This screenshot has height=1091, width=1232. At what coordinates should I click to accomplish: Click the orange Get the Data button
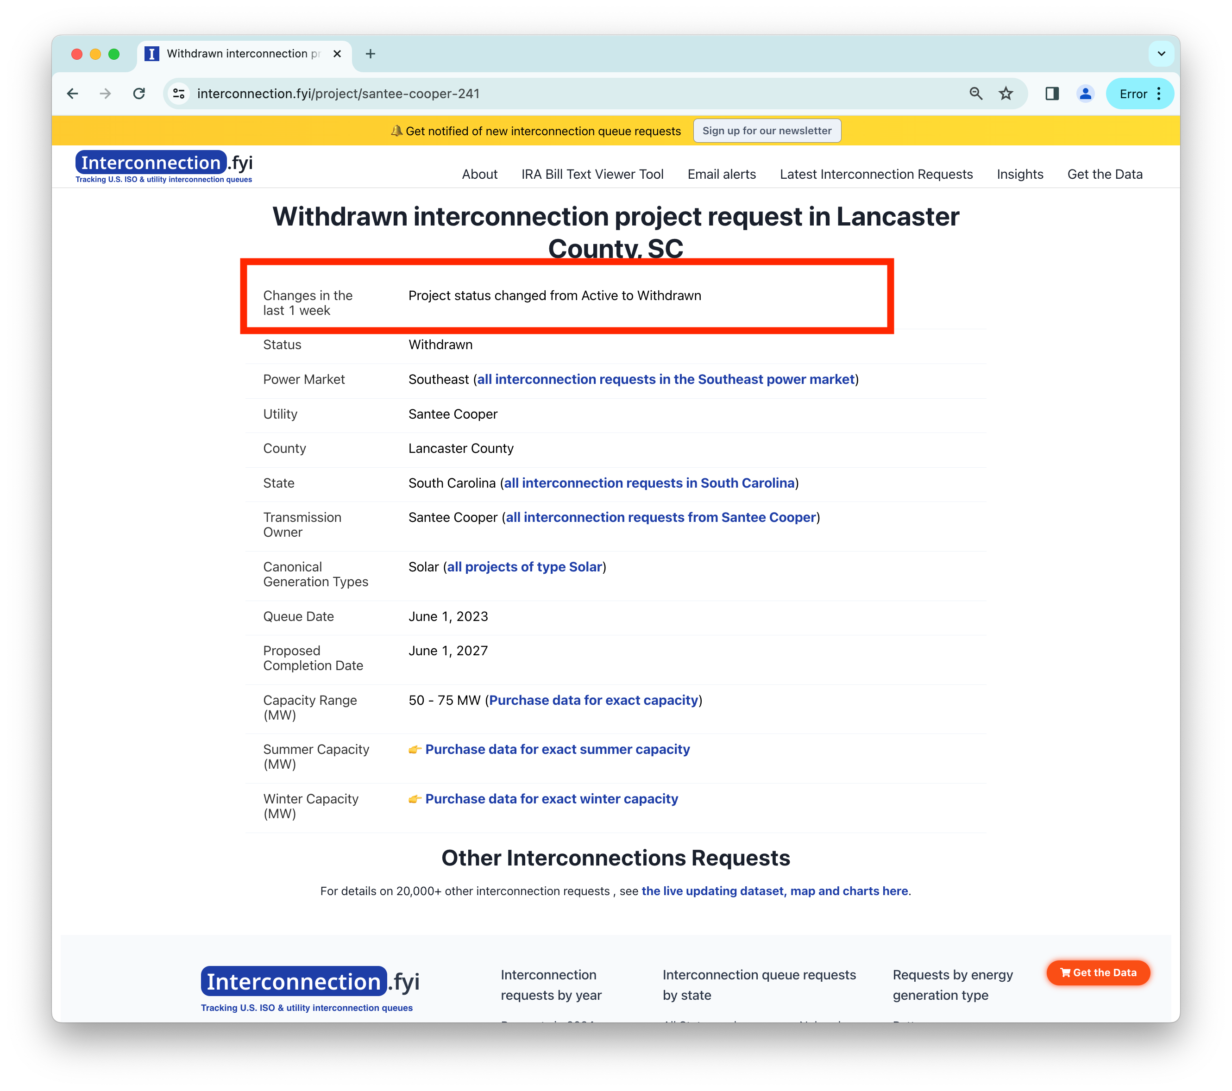coord(1098,972)
